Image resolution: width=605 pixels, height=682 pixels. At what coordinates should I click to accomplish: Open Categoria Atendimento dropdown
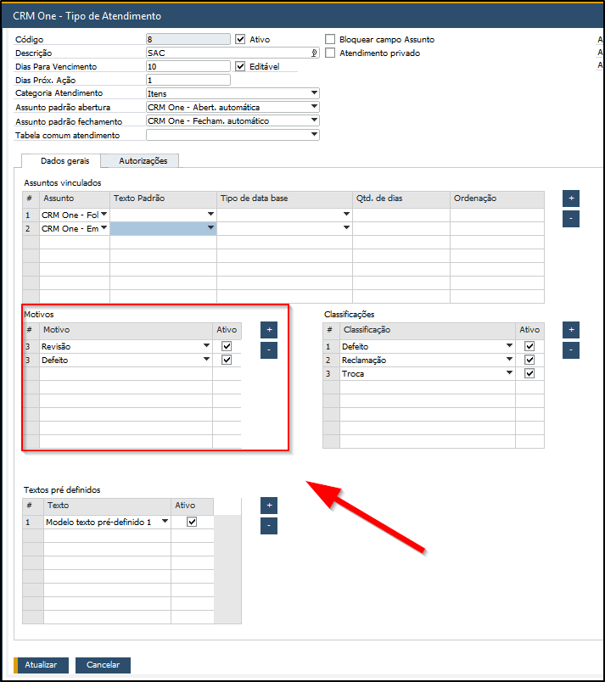(x=314, y=93)
